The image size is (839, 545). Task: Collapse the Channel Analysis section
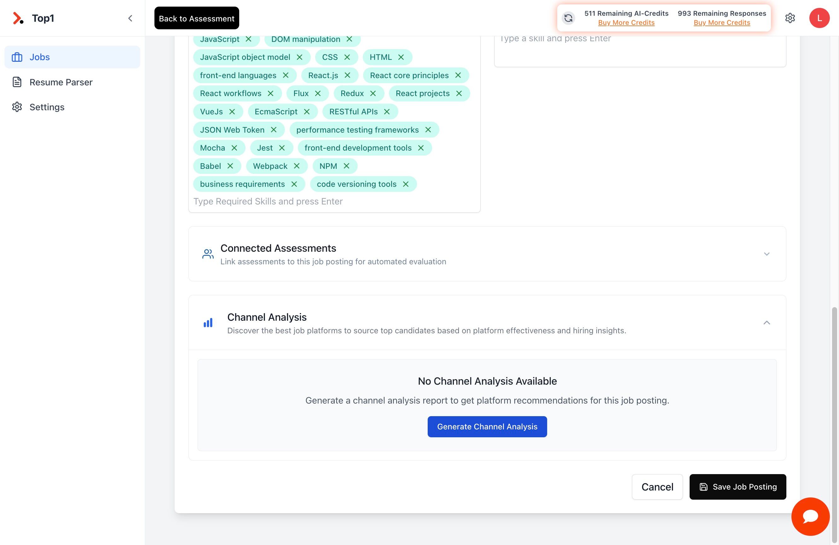tap(767, 323)
